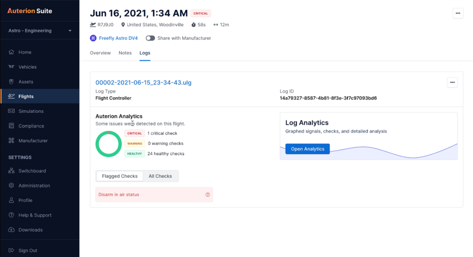The image size is (473, 257).
Task: Open Compliance section label
Action: point(31,126)
